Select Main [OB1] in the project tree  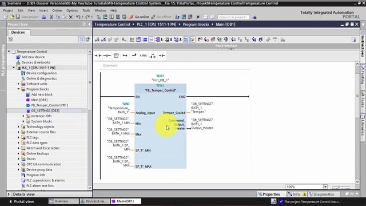[x=39, y=100]
